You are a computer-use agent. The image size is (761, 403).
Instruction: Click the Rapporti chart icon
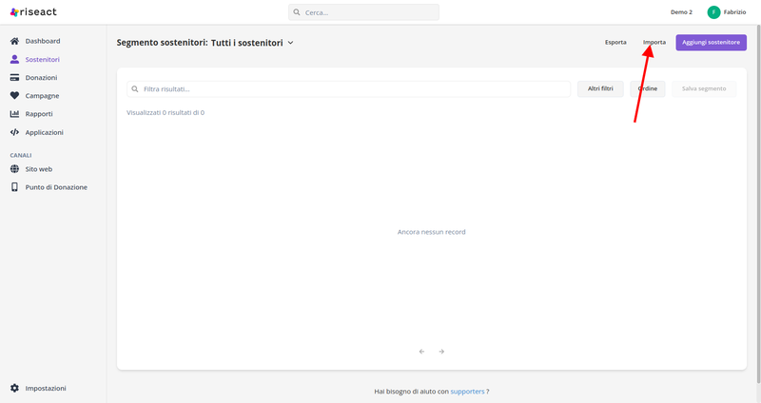tap(14, 114)
